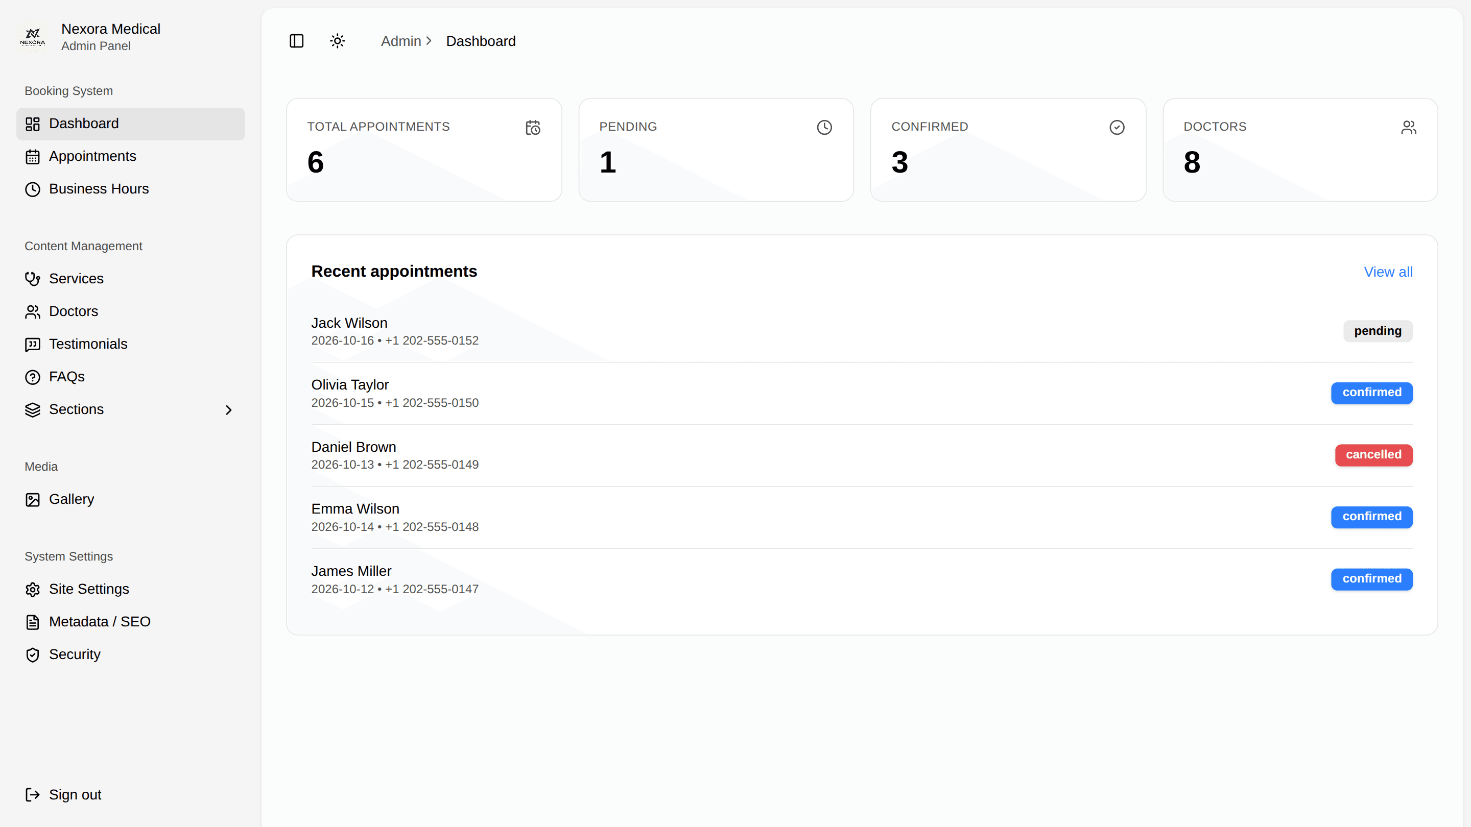Click the Doctors count 8
1471x827 pixels.
(1192, 162)
